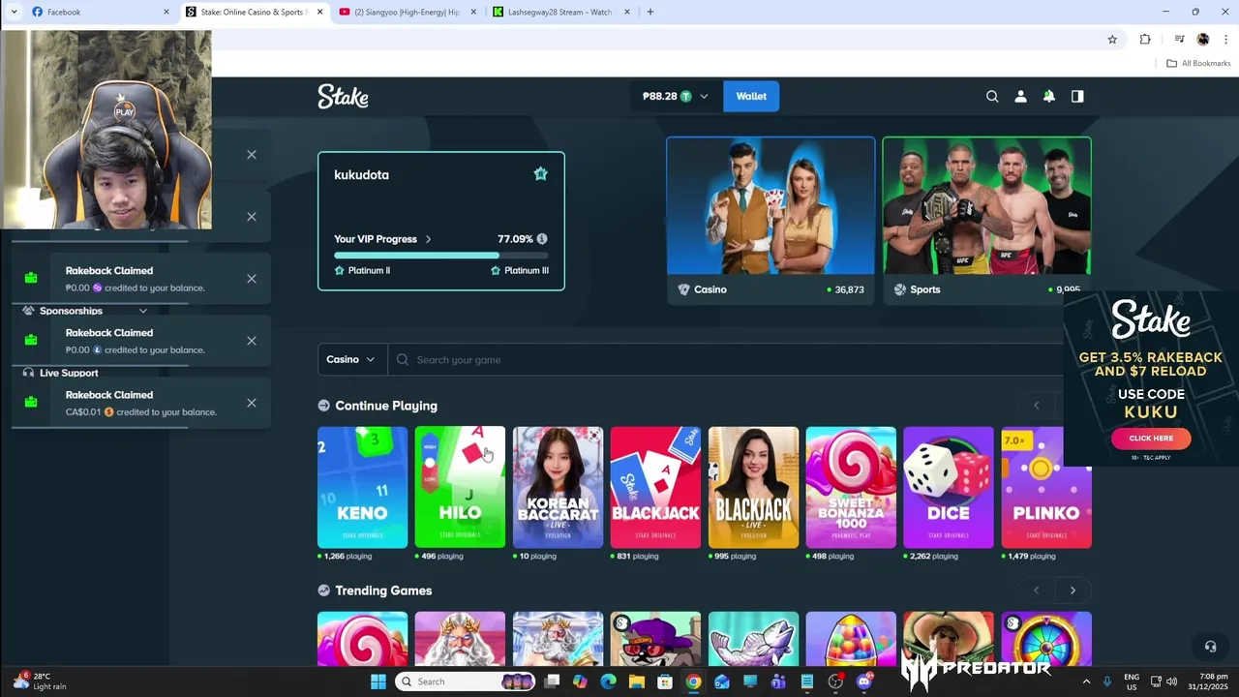Click the Windows taskbar Search box

[x=466, y=682]
